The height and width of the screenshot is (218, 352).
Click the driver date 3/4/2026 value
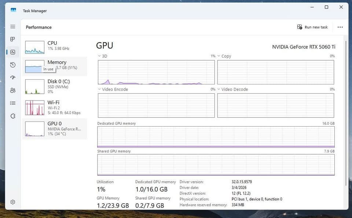pyautogui.click(x=239, y=188)
